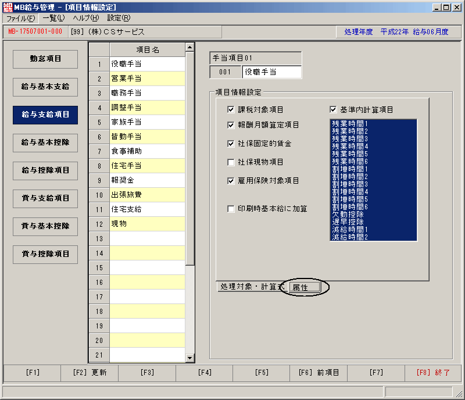Screen dimensions: 465x400
Task: Click [F2] 更新 button
Action: pyautogui.click(x=90, y=373)
